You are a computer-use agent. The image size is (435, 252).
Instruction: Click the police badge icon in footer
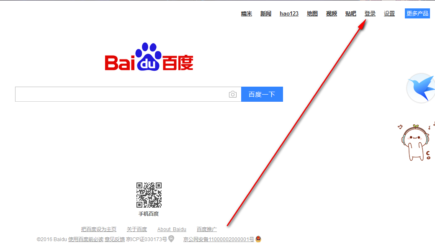(258, 239)
